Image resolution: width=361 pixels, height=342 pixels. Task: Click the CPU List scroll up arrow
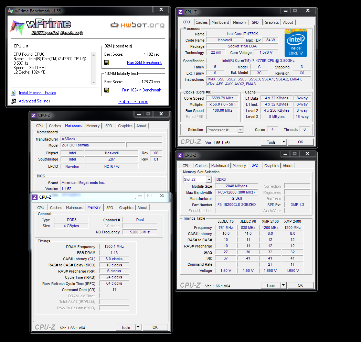pyautogui.click(x=94, y=55)
